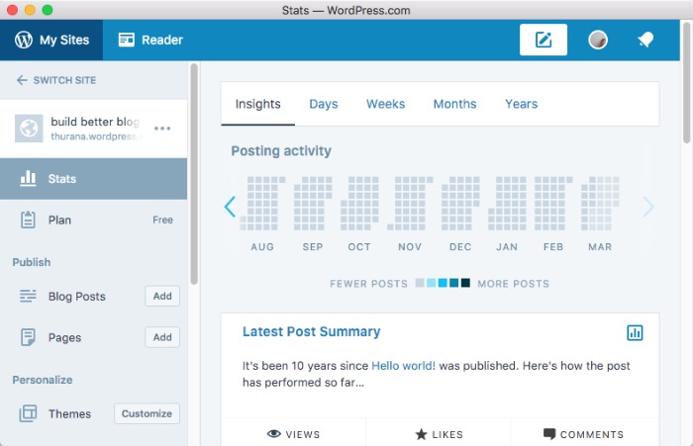The height and width of the screenshot is (446, 693).
Task: Switch to the Years tab
Action: tap(522, 104)
